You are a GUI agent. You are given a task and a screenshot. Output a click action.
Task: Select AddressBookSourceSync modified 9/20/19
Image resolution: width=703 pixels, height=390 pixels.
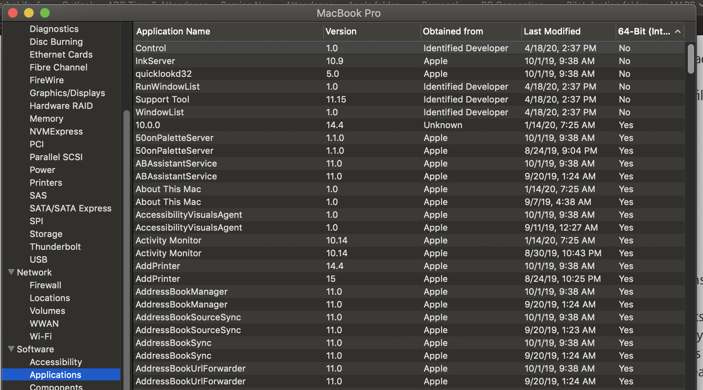(409, 330)
